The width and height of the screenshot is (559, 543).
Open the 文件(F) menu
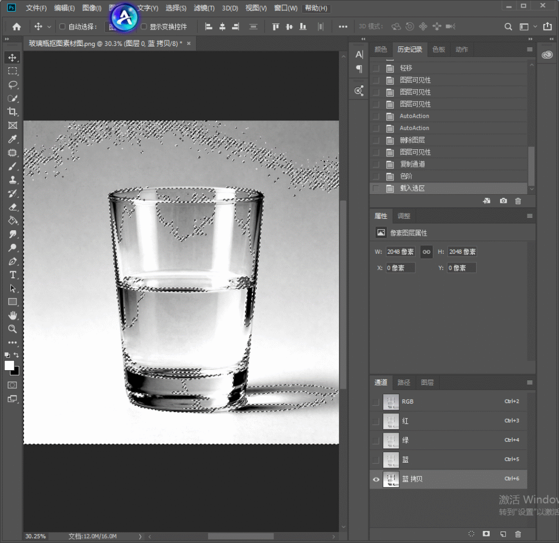36,8
